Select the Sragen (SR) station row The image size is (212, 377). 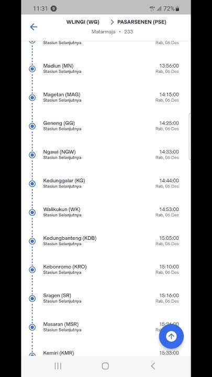[x=106, y=298]
